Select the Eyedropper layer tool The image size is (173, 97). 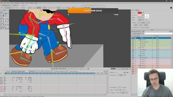click(x=8, y=21)
